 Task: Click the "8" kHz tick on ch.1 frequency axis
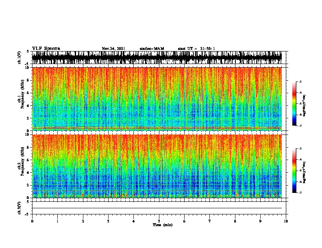tap(28, 80)
